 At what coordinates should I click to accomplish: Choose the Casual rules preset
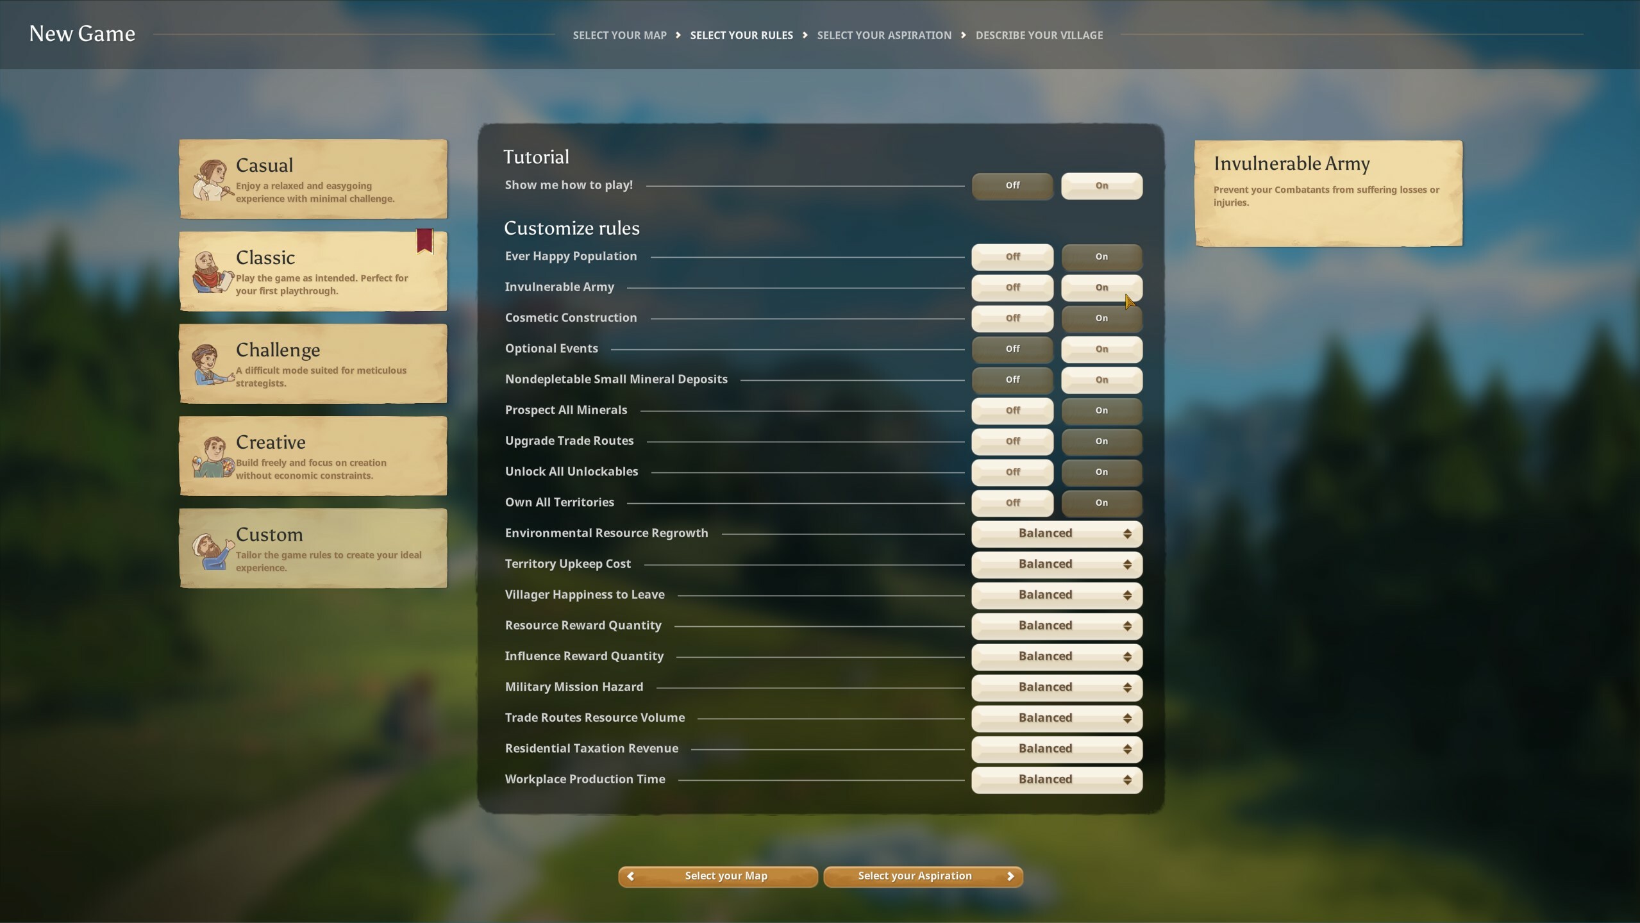tap(313, 179)
